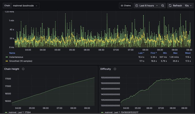The width and height of the screenshot is (195, 114).
Task: Open the 10s refresh interval dropdown
Action: tap(188, 6)
